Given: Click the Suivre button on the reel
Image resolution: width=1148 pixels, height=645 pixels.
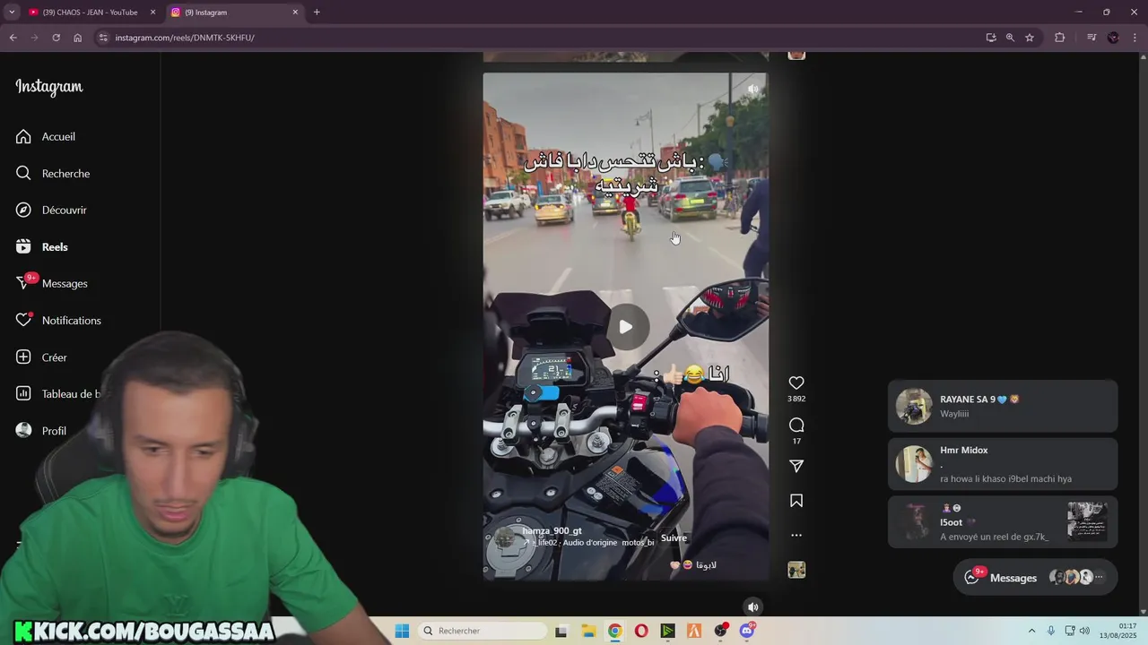Looking at the screenshot, I should click(674, 537).
